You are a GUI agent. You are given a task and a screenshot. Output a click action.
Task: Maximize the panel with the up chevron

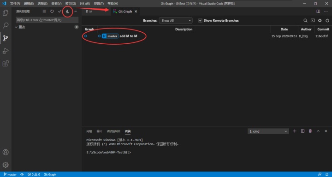tap(318, 131)
